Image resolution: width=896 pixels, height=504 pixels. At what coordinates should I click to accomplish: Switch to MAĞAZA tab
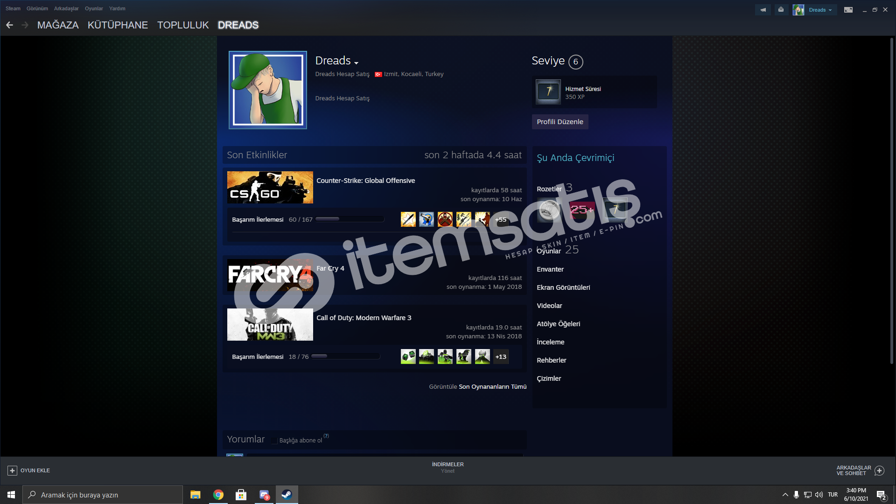click(x=58, y=25)
